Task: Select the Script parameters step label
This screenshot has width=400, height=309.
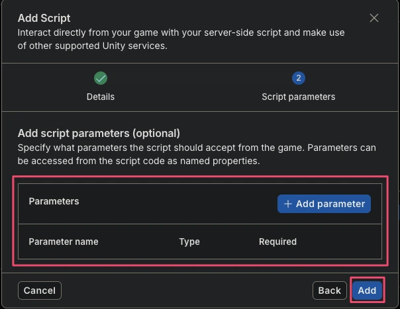Action: click(x=299, y=97)
